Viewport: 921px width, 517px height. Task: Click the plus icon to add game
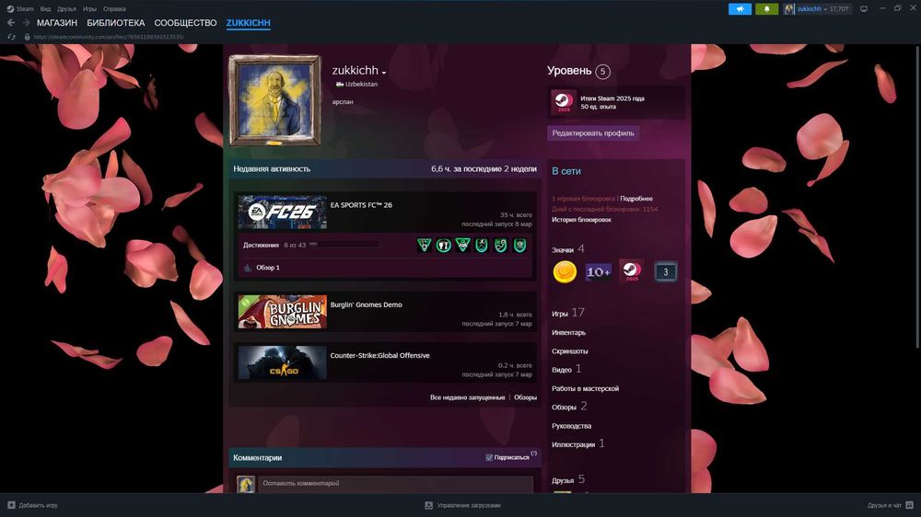click(11, 505)
